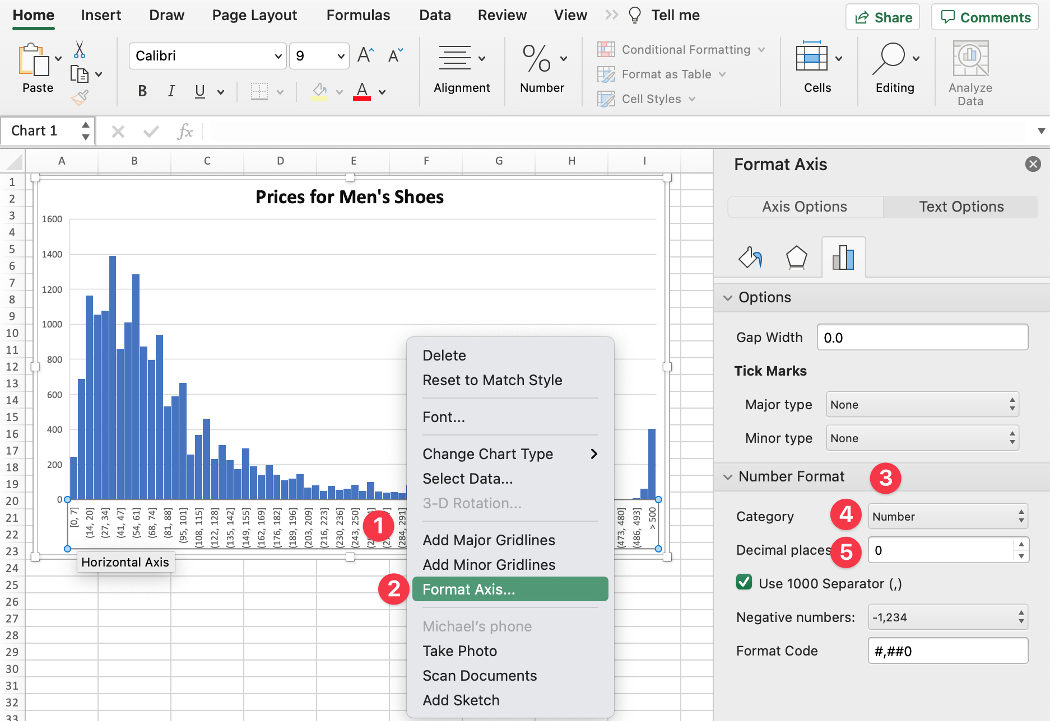The image size is (1050, 721).
Task: Open the Fill & Line paint bucket tab
Action: tap(750, 258)
